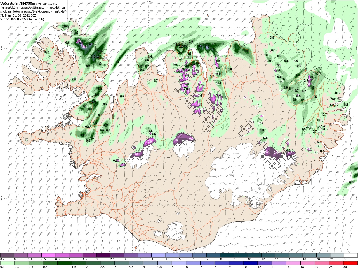
Task: Pick the dark purple 2–2.5 swatch in the top legend row
Action: tap(103, 255)
